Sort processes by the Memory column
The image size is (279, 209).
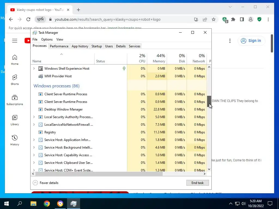[x=157, y=59]
